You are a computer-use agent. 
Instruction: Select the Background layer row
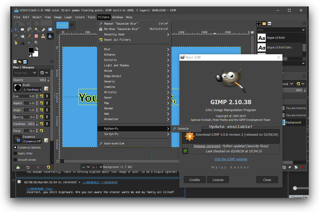coord(294,122)
